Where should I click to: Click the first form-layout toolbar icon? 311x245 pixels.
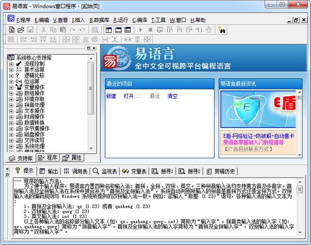(x=11, y=39)
